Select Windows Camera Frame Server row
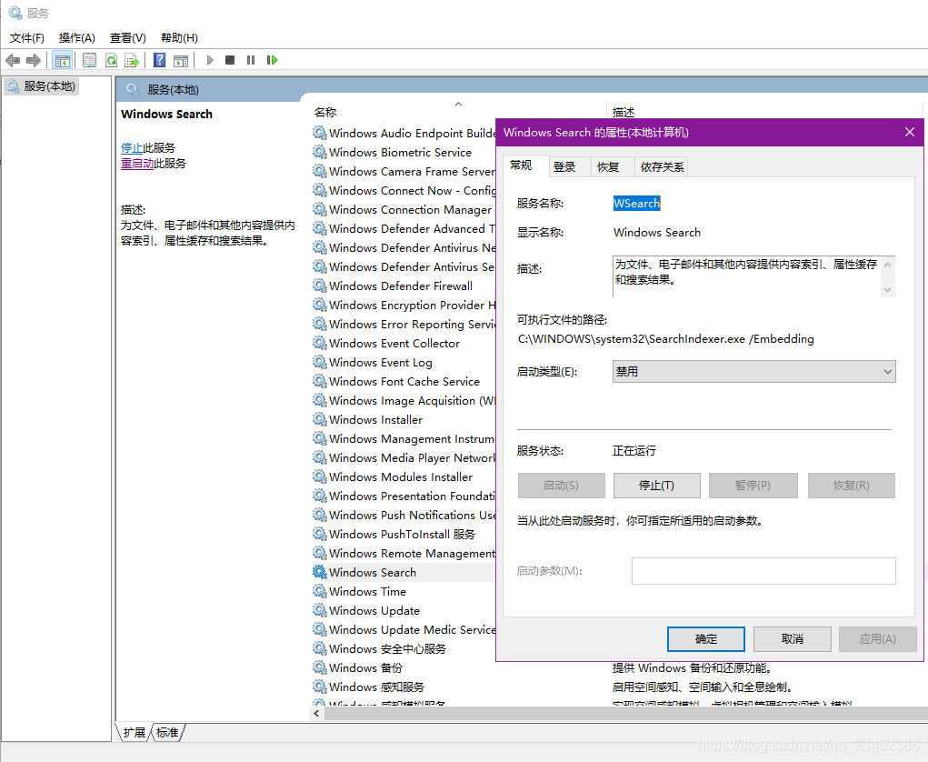Screen dimensions: 928x762 click(404, 171)
